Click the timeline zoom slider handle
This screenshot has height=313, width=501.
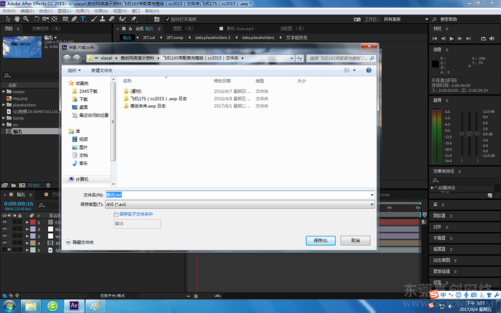point(196,296)
